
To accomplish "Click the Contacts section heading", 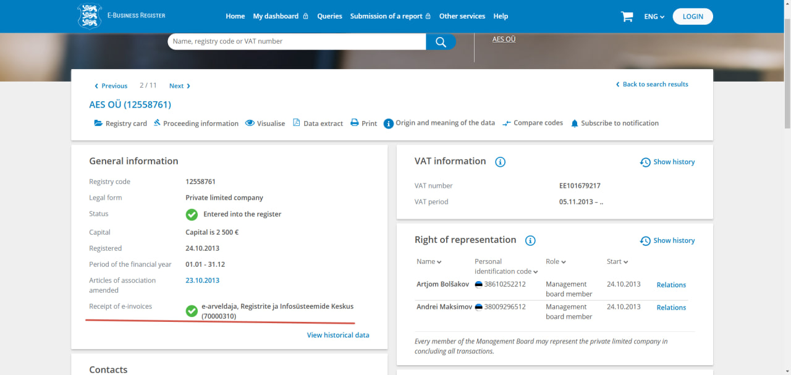I will point(108,369).
